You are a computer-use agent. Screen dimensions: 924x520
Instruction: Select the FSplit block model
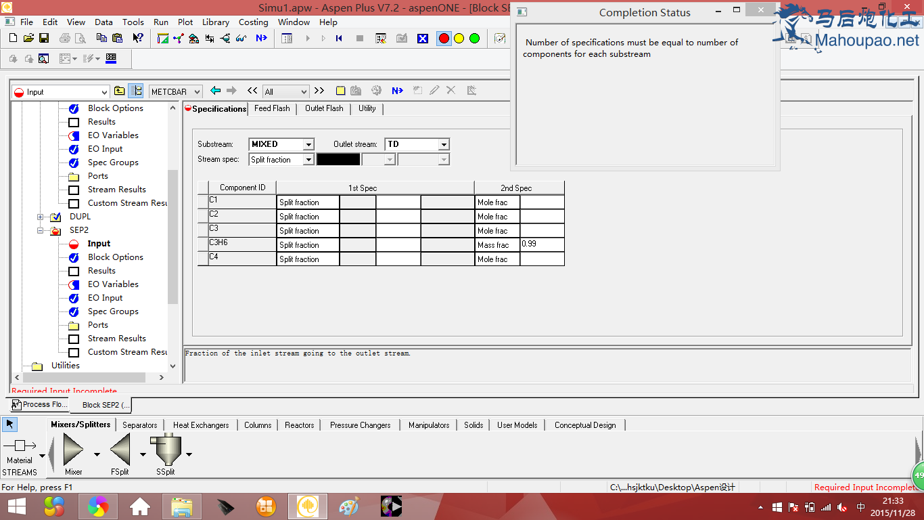click(120, 451)
